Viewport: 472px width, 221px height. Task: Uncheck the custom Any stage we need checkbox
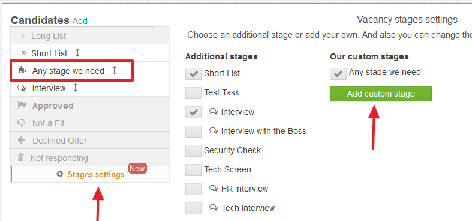[x=338, y=73]
